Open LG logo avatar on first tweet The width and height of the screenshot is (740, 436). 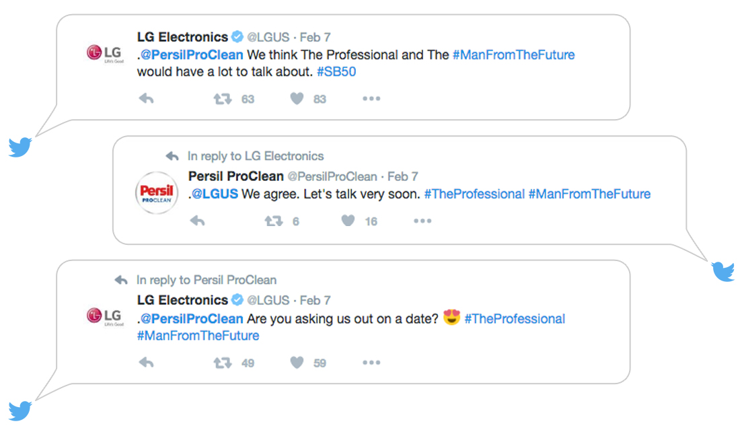[x=105, y=54]
